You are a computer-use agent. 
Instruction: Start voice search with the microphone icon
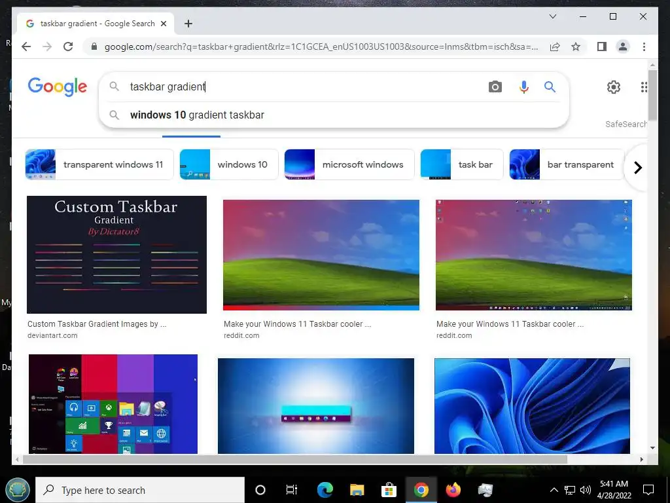coord(523,87)
